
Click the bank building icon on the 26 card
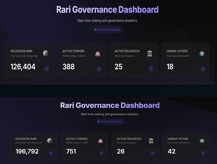pyautogui.click(x=151, y=141)
